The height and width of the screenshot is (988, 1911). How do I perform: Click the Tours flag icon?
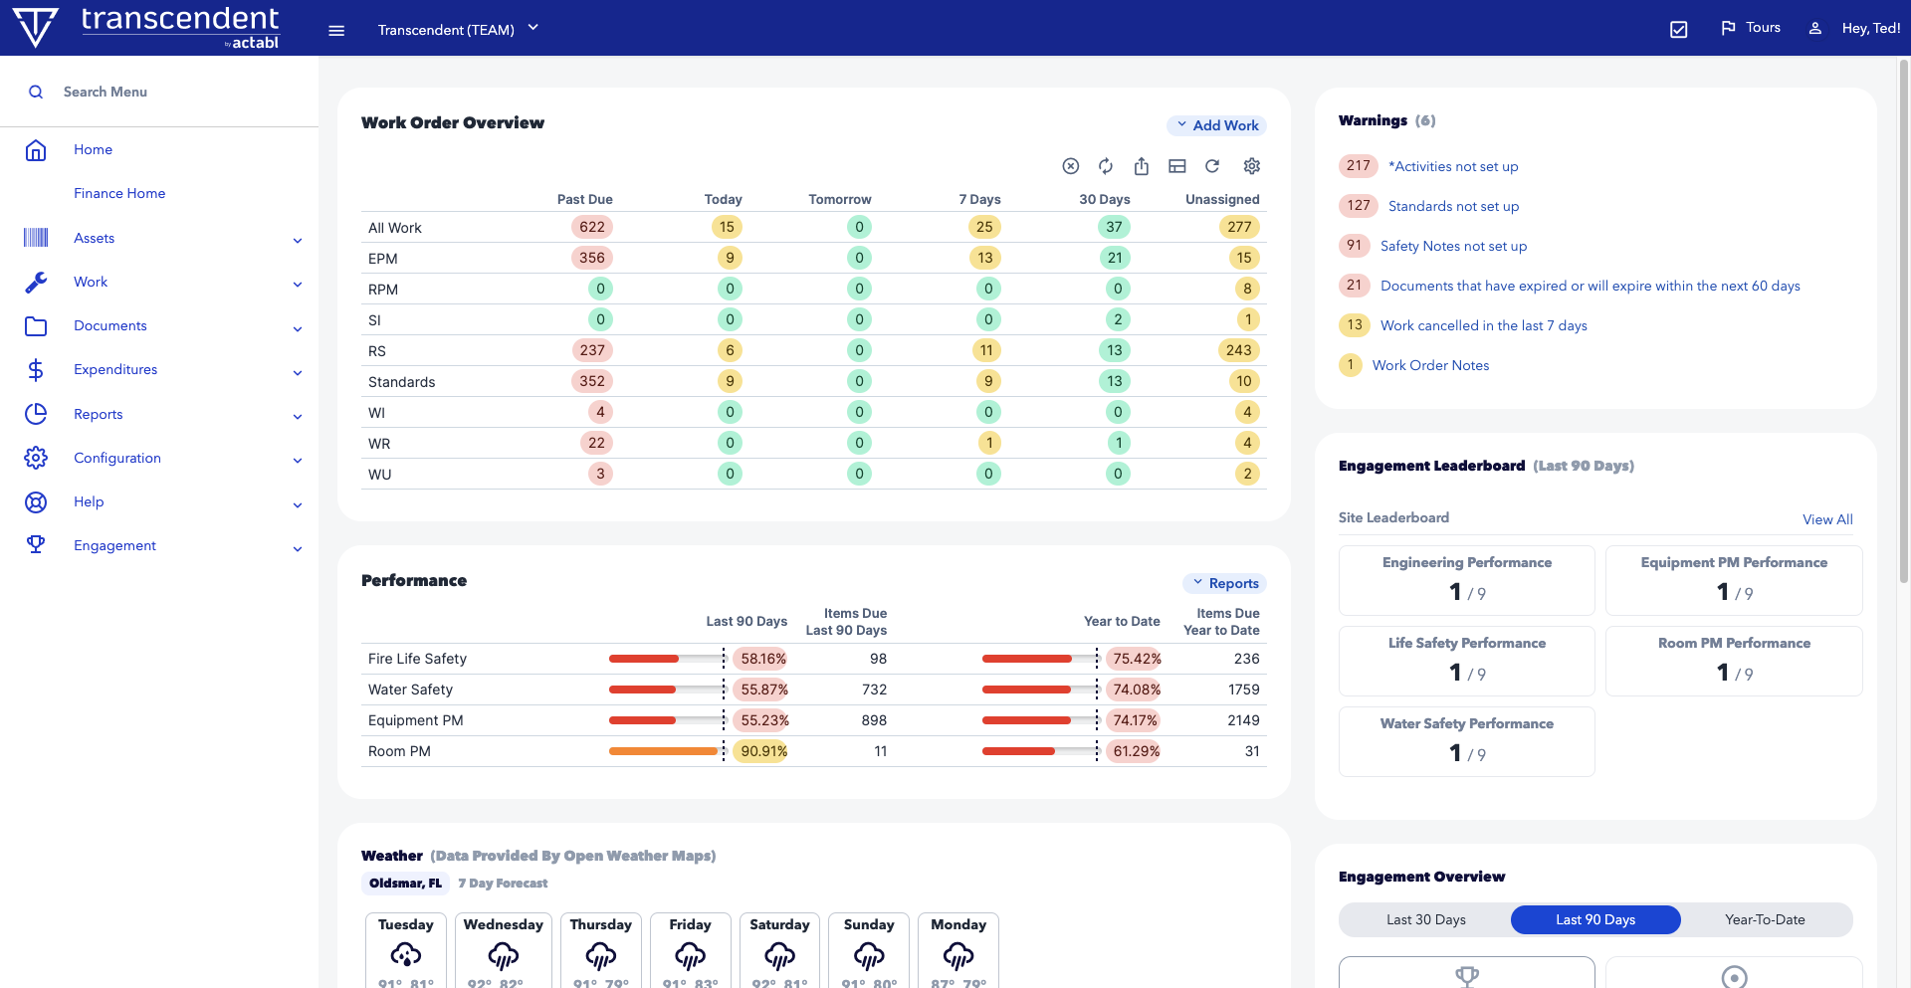tap(1729, 28)
